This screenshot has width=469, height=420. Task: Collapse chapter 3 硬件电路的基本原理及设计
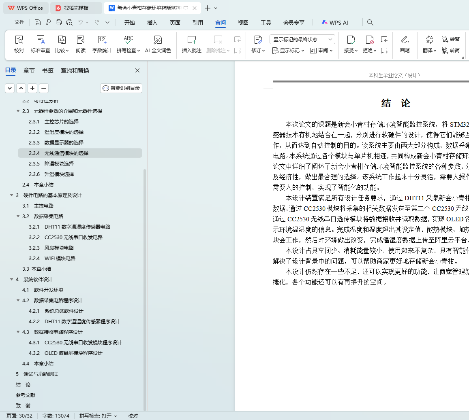tap(11, 195)
